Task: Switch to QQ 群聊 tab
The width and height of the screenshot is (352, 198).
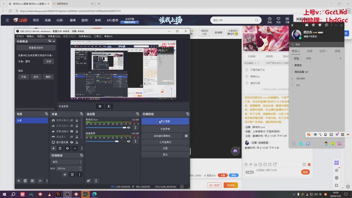Action: coord(309,59)
